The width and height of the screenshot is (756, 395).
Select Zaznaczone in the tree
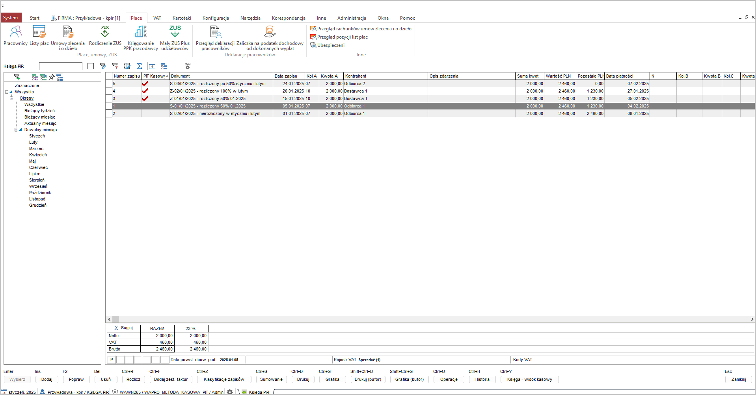coord(27,85)
